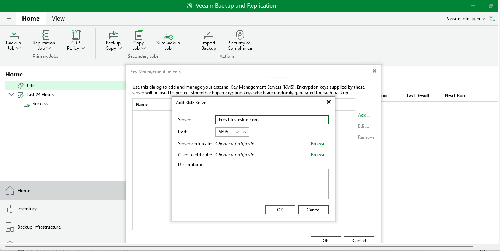The width and height of the screenshot is (500, 251).
Task: Confirm Add KMS Server with OK
Action: point(280,210)
